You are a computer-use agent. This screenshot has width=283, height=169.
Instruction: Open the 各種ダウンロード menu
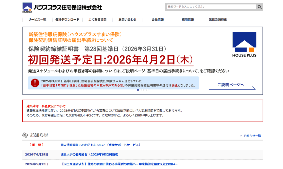(x=67, y=19)
